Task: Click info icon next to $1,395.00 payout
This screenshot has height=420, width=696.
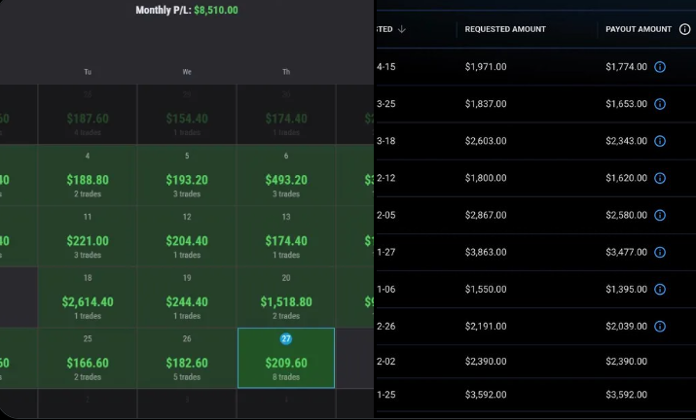Action: point(660,289)
